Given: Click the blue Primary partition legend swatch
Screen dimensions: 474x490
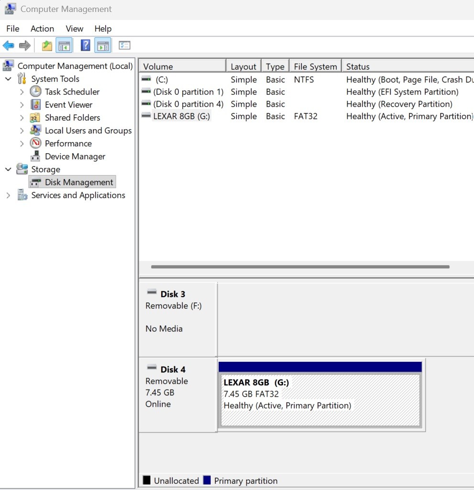Looking at the screenshot, I should coord(207,479).
